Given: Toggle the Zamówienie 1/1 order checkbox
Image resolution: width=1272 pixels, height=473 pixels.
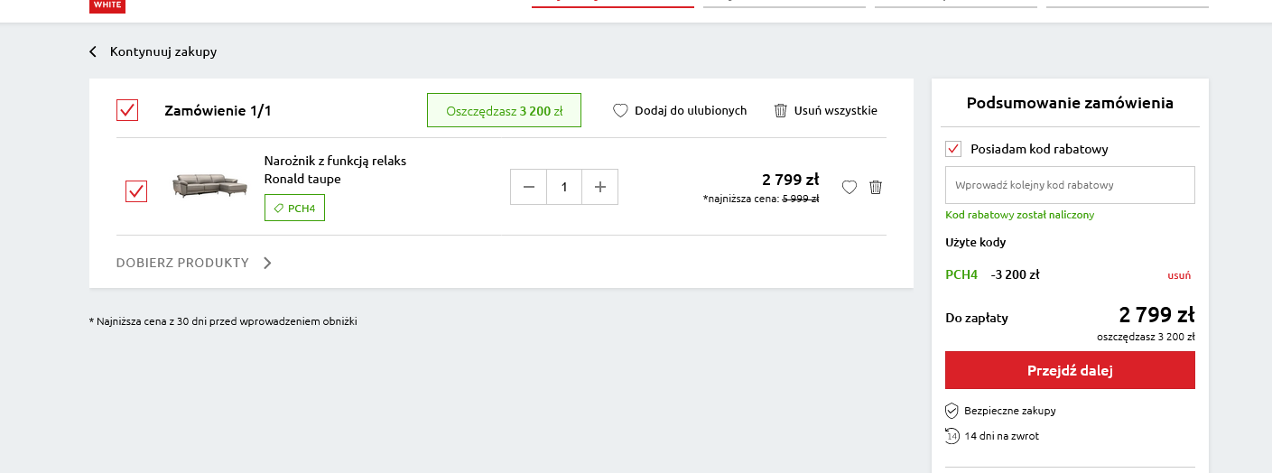Looking at the screenshot, I should (x=127, y=110).
